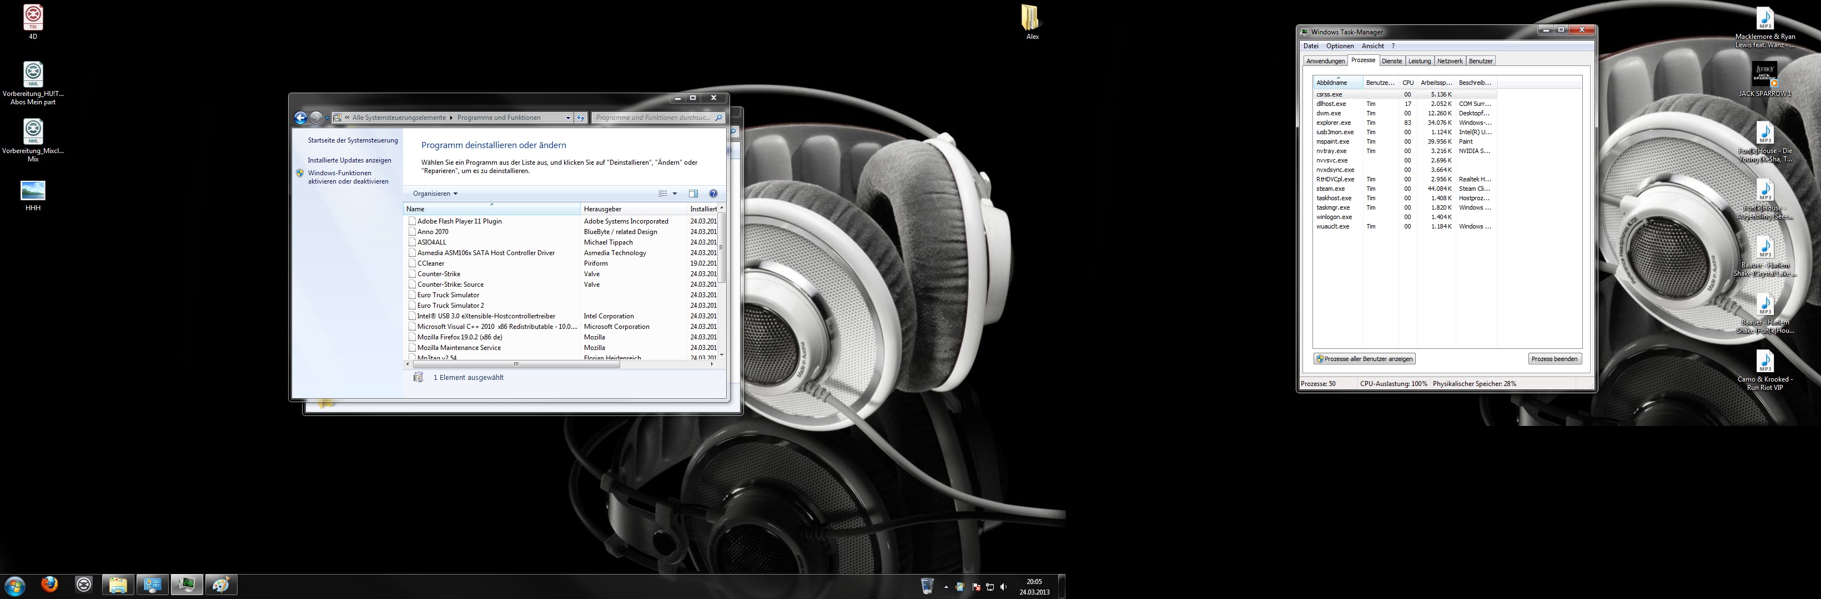This screenshot has height=599, width=1821.
Task: Expand the address bar history dropdown
Action: (567, 118)
